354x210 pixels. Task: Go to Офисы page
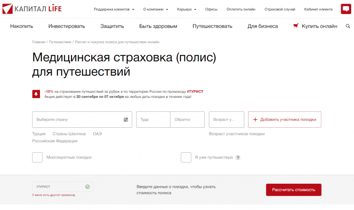211,9
